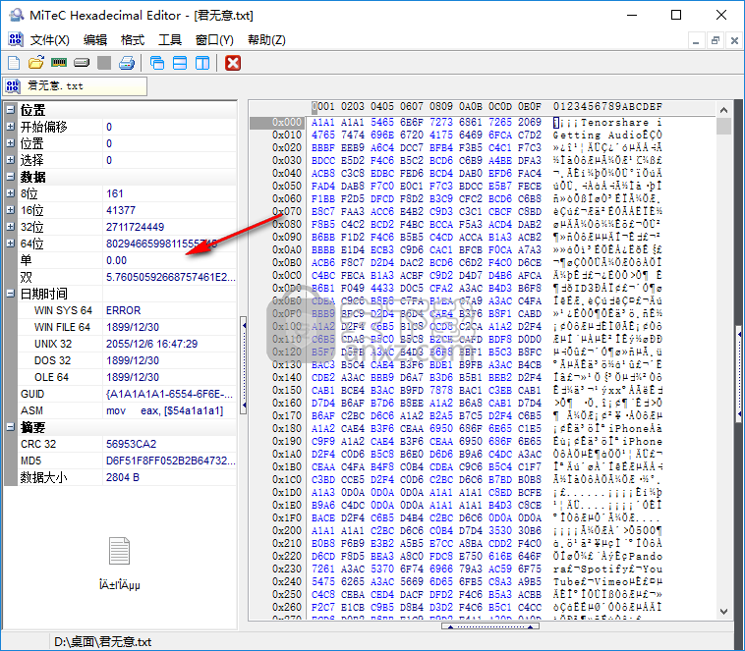This screenshot has width=745, height=651.
Task: Select the 16位 value 41377
Action: (121, 210)
